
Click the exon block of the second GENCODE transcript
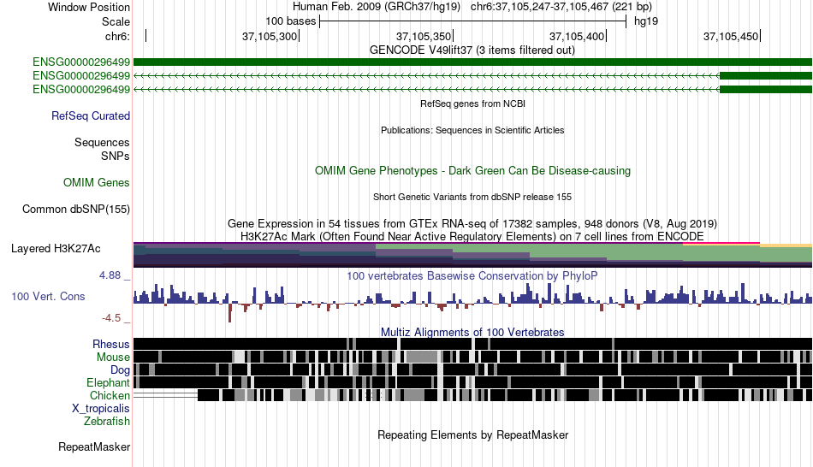[766, 75]
